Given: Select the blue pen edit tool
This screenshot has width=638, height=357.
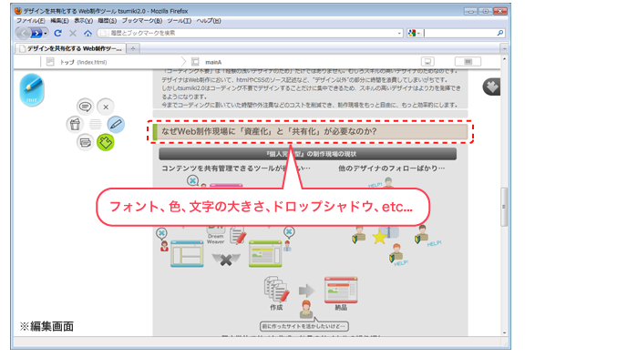Looking at the screenshot, I should coord(116,124).
